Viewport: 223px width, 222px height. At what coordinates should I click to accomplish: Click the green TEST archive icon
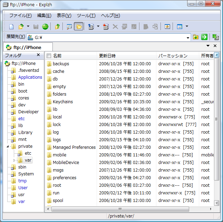point(45,27)
